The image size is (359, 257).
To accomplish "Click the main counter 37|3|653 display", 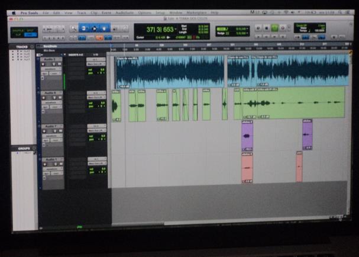I will [160, 30].
